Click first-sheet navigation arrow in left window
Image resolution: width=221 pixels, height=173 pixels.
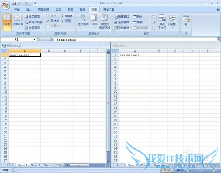[3, 165]
